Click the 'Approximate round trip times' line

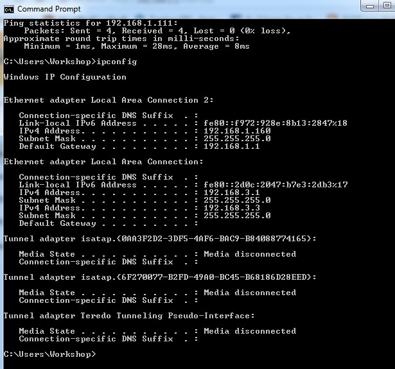point(121,39)
